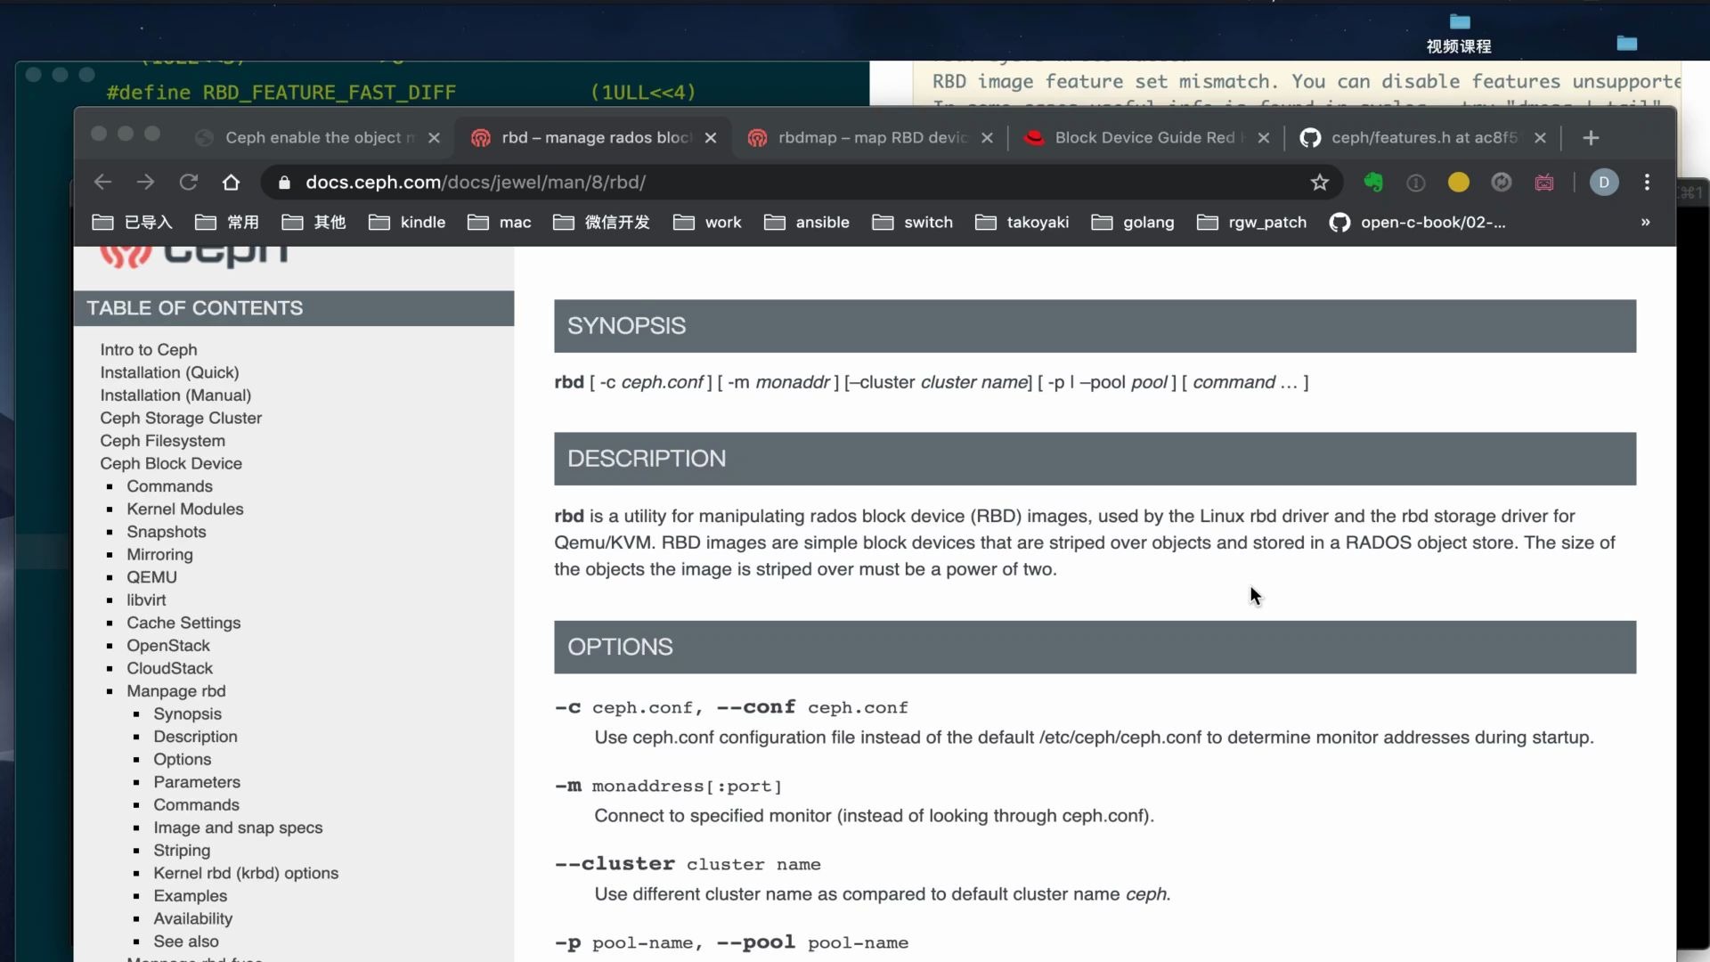Viewport: 1710px width, 962px height.
Task: Open the kindle bookmarks folder
Action: pyautogui.click(x=407, y=223)
